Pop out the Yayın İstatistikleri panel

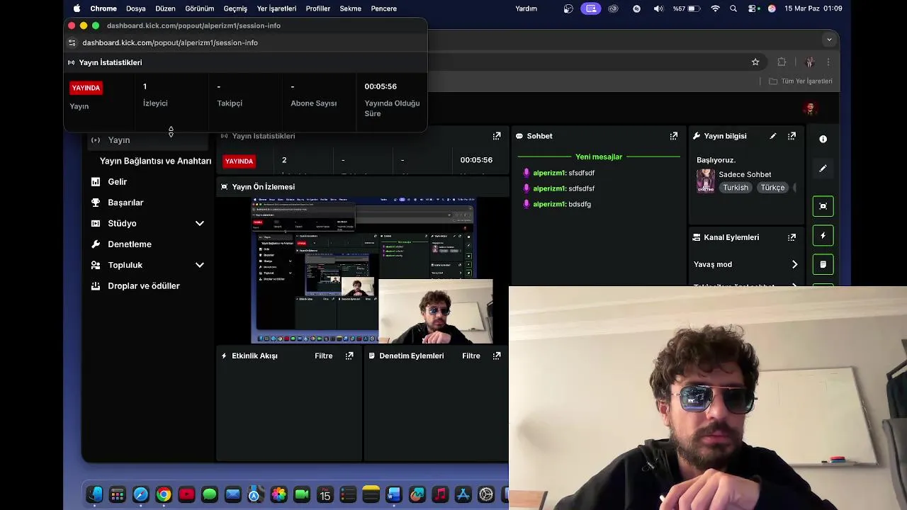497,136
